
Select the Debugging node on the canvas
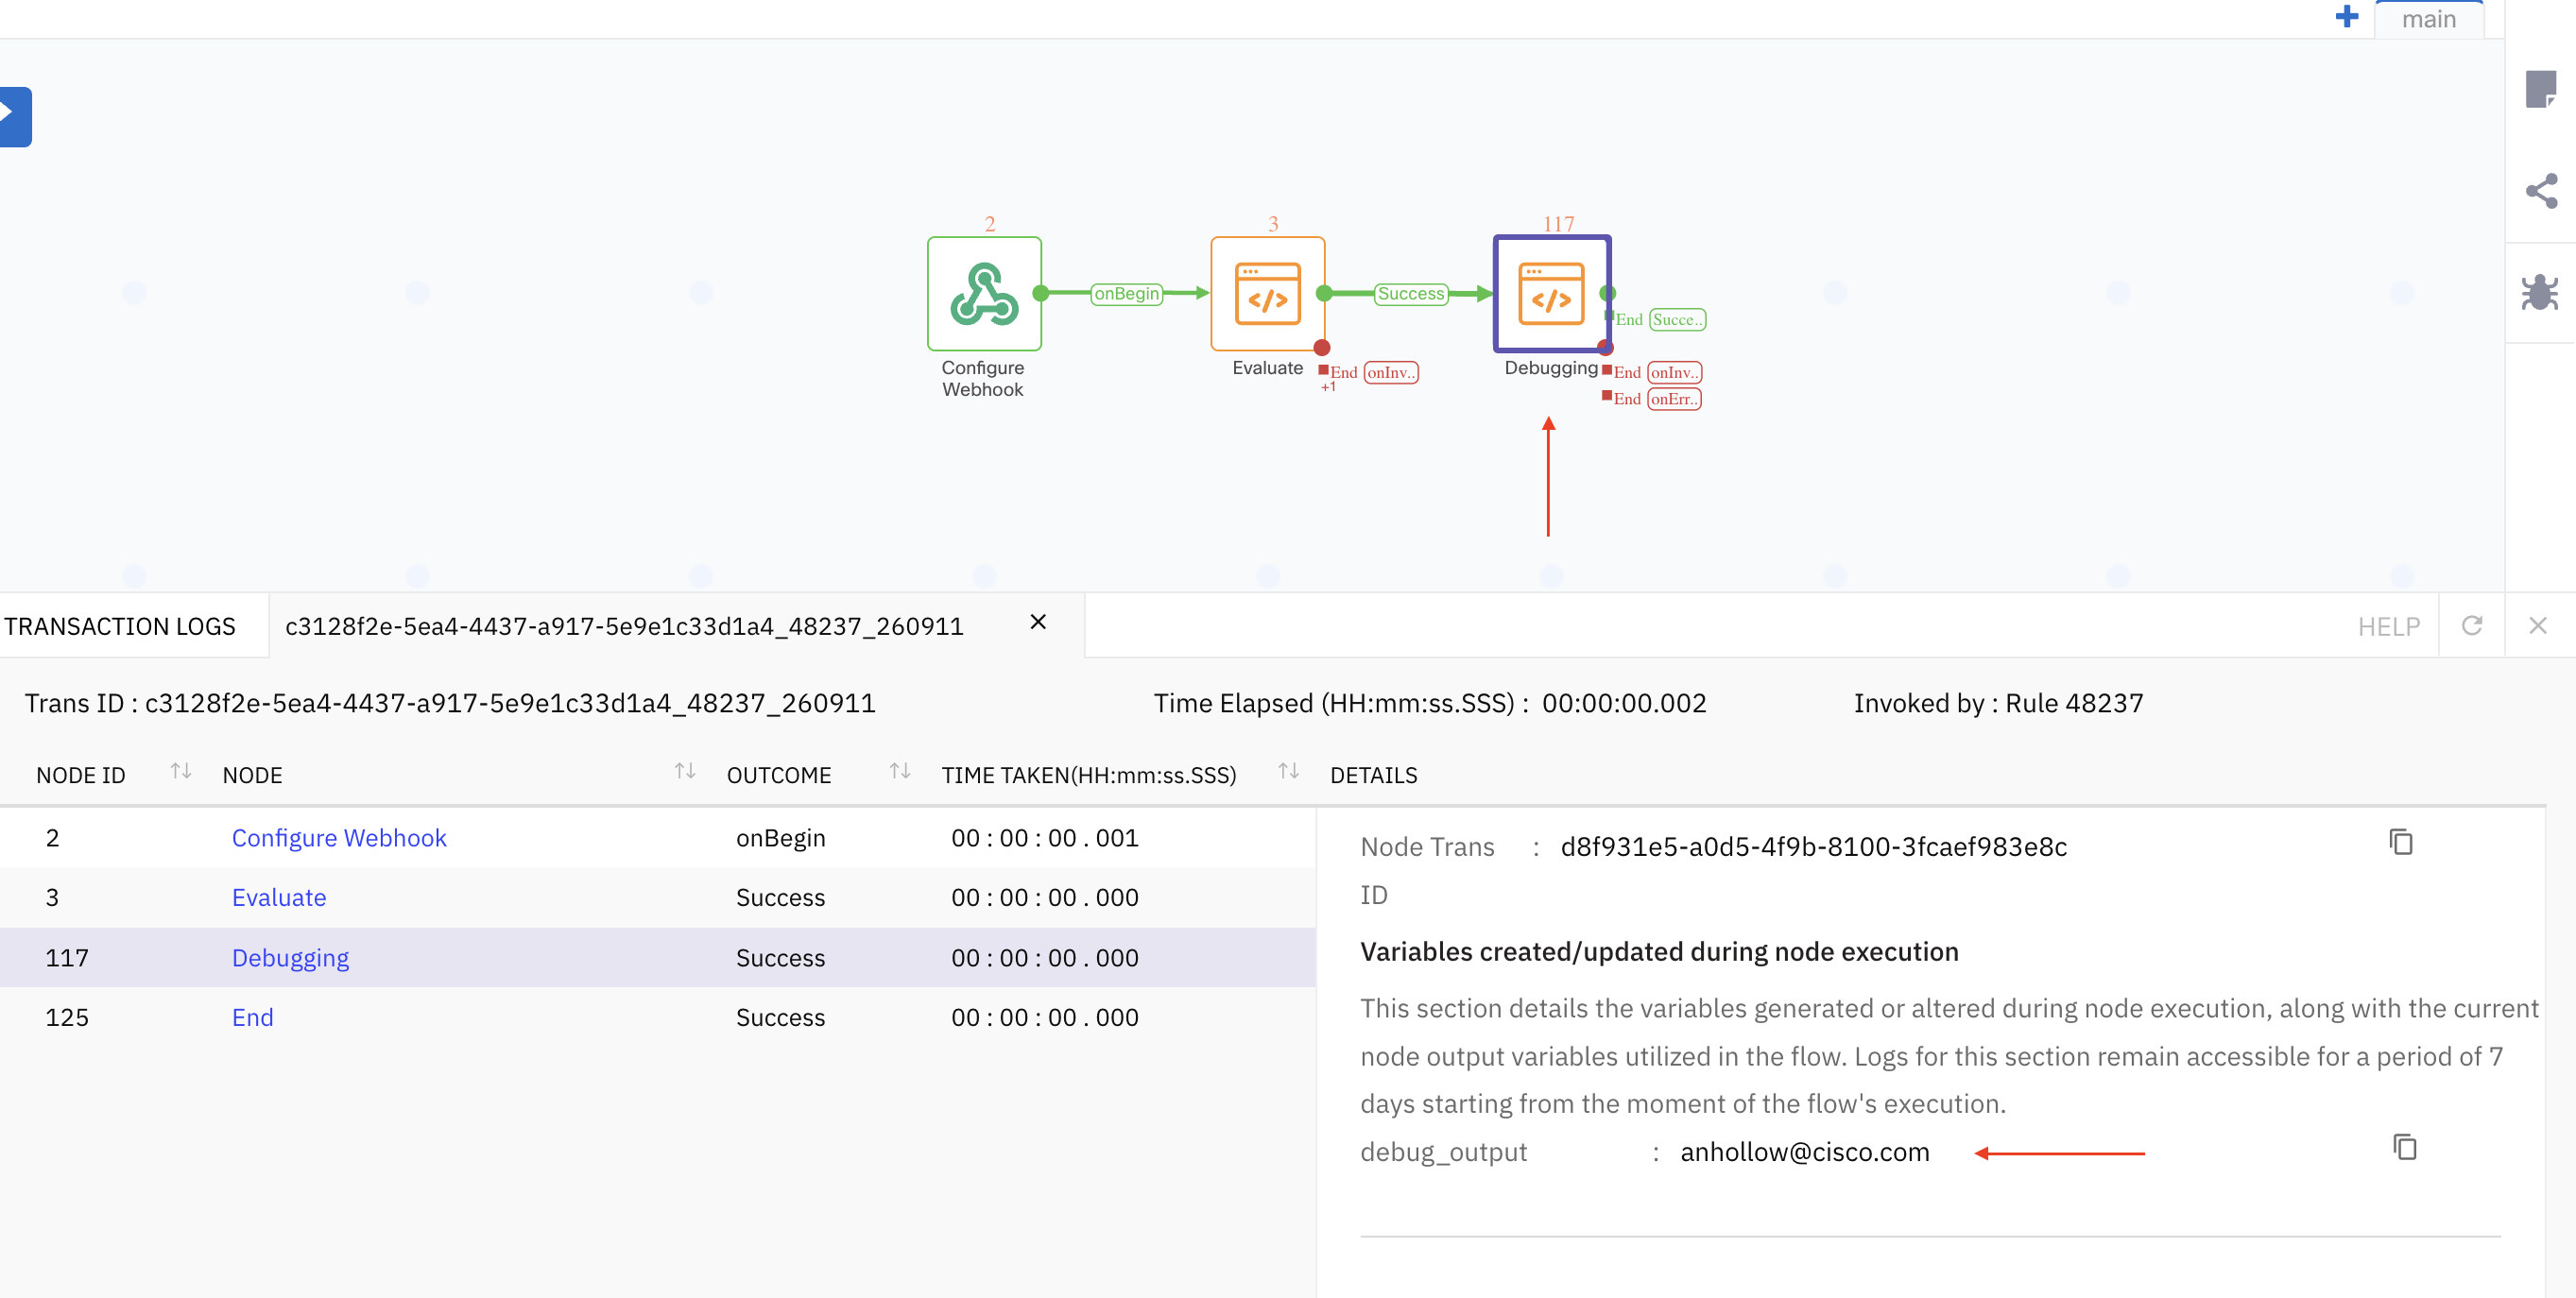(x=1551, y=294)
